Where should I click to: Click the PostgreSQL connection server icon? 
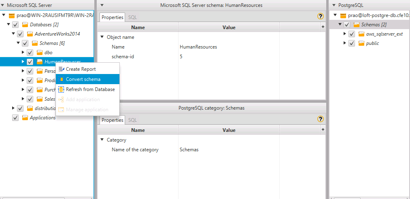(x=343, y=16)
